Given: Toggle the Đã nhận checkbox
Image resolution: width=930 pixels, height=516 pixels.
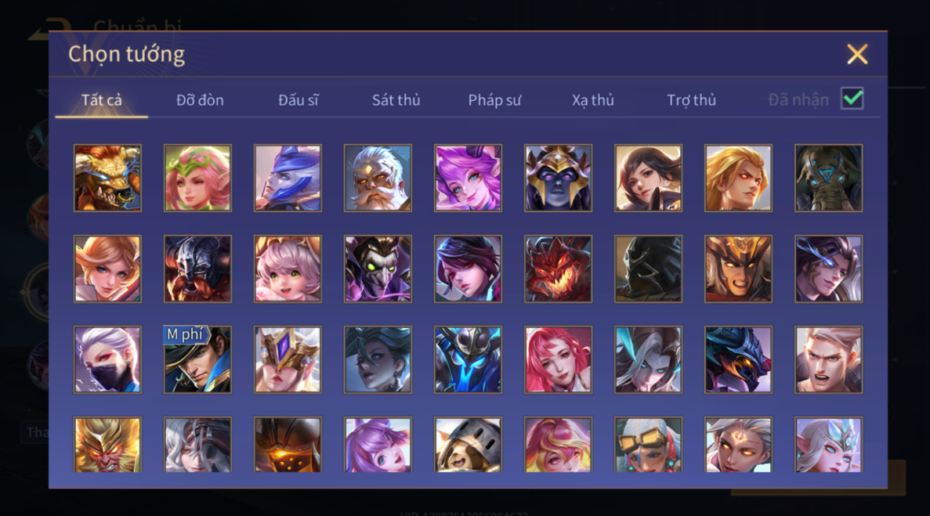Looking at the screenshot, I should [x=852, y=99].
